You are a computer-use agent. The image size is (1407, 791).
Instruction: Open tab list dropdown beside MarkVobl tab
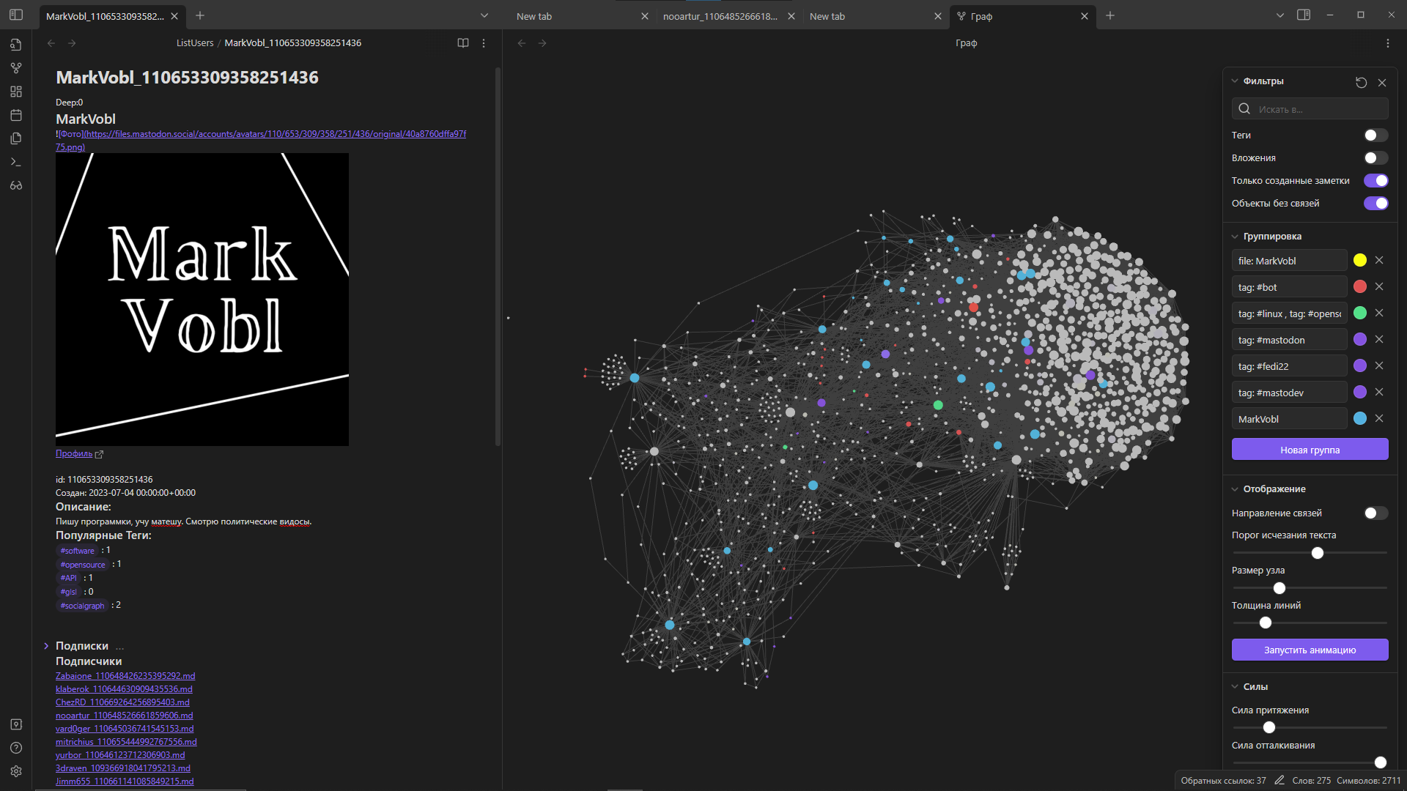[x=484, y=15]
